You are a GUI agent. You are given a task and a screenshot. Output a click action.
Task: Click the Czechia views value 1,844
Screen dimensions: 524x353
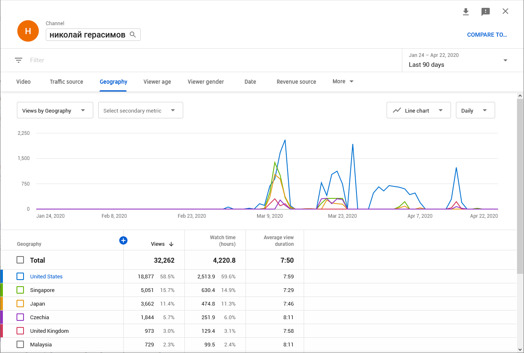pyautogui.click(x=147, y=317)
